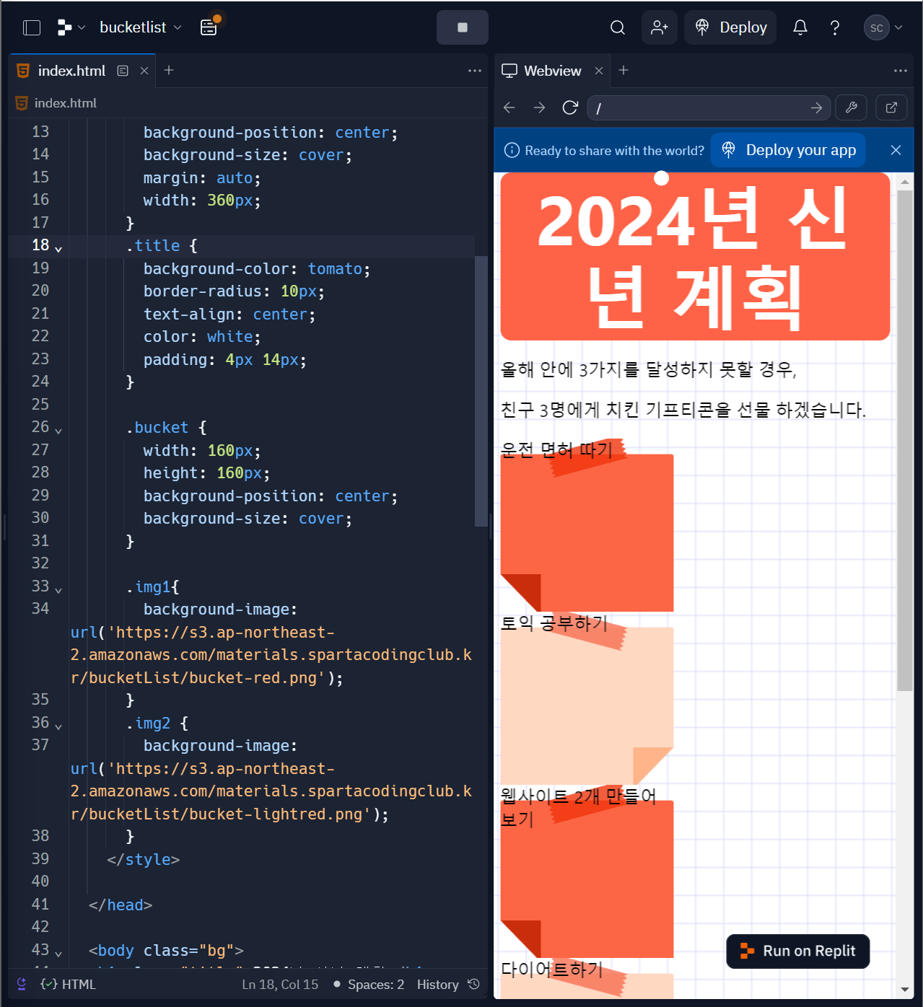Dismiss the share banner with X
Screen dimensions: 923x1007
click(896, 150)
